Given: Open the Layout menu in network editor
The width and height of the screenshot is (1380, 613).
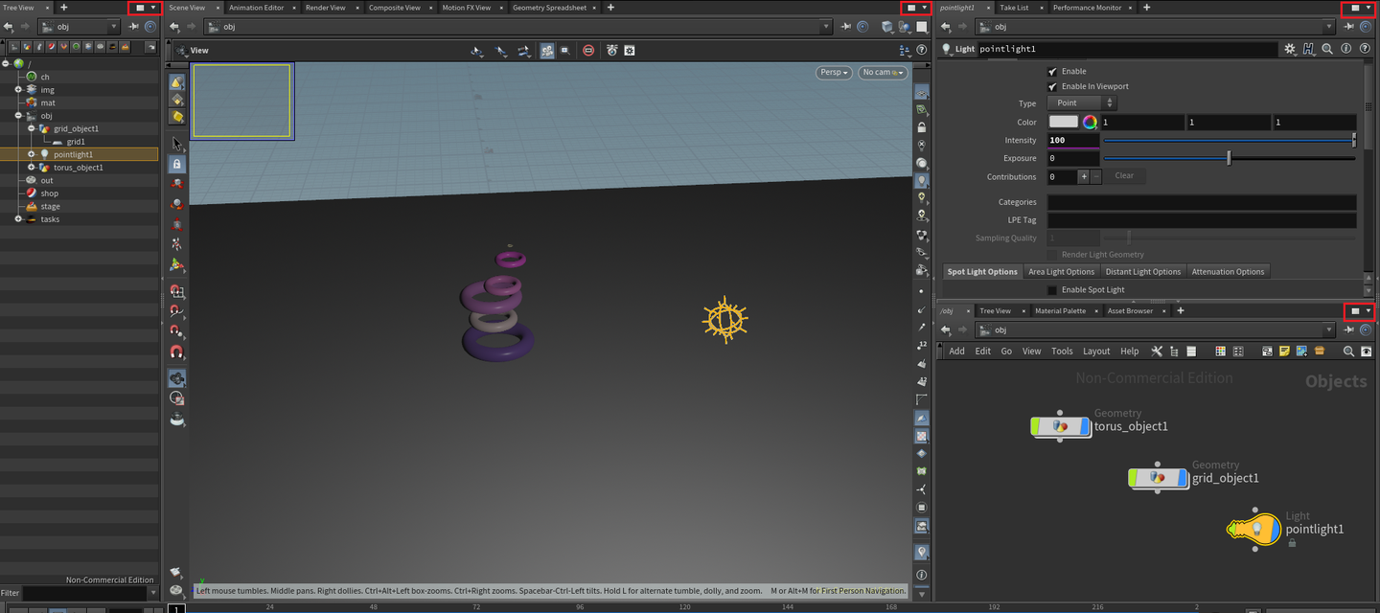Looking at the screenshot, I should coord(1096,352).
